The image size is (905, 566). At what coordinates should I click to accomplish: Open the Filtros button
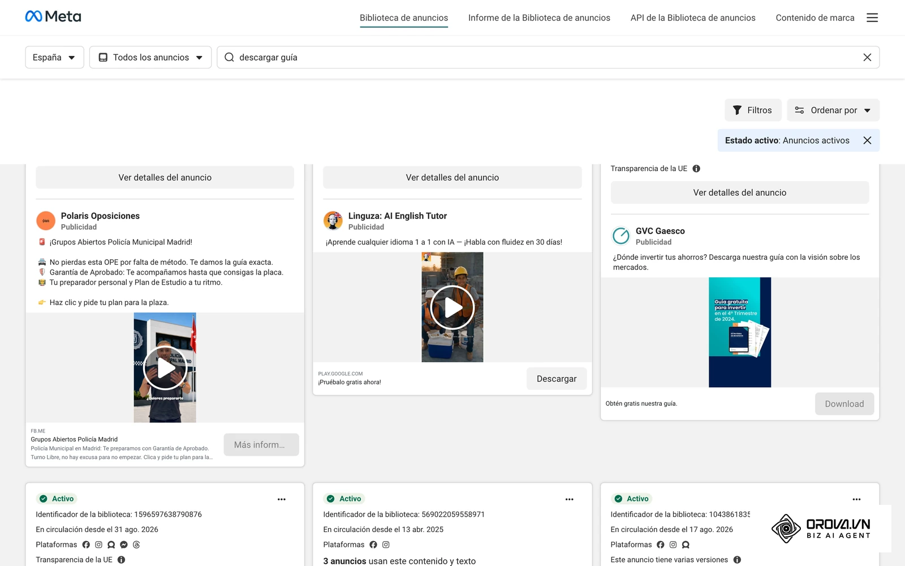click(x=753, y=110)
